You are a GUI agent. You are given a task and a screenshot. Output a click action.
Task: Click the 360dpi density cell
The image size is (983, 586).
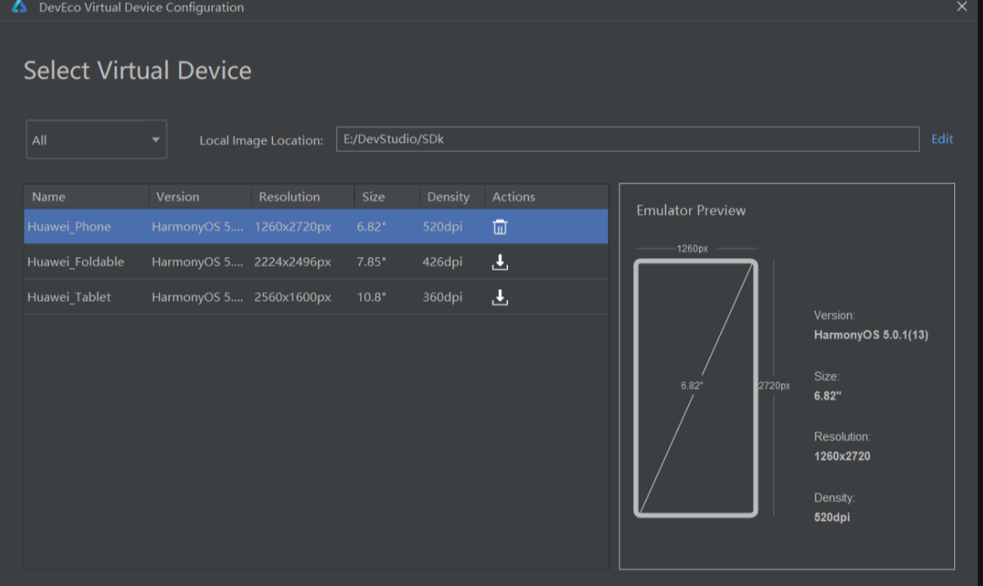[x=442, y=297]
